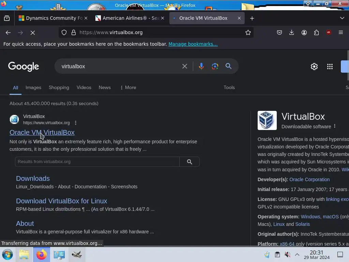
Task: Click the x86-64 platform link
Action: [287, 244]
